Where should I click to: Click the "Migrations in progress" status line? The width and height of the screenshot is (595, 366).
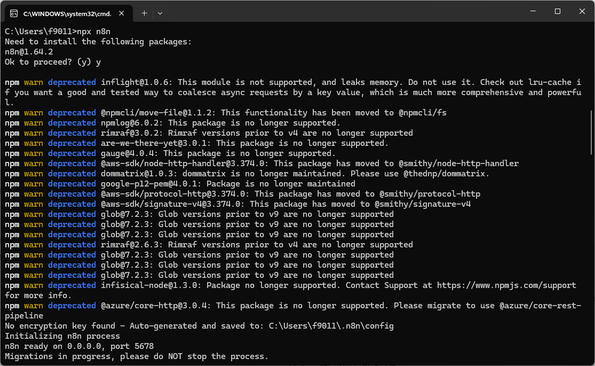pyautogui.click(x=136, y=356)
